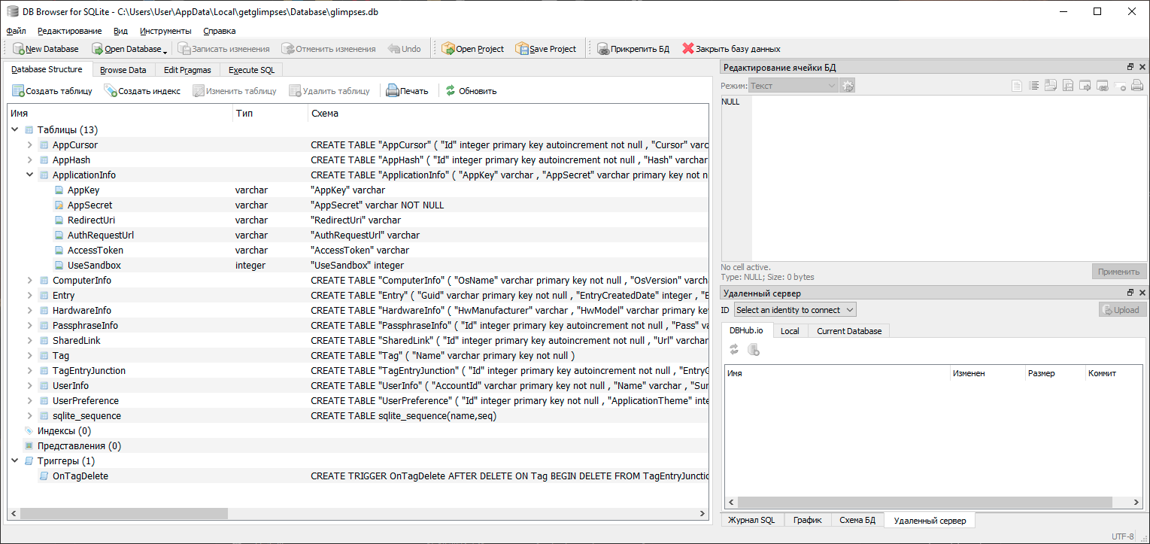Switch to the Журнал SQL bottom tab

point(751,520)
